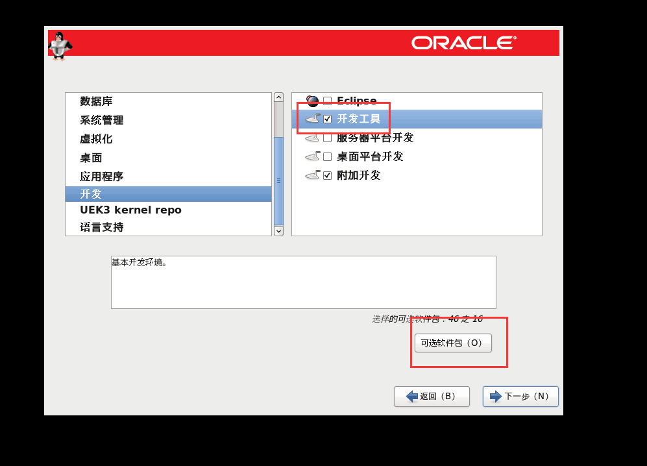
Task: Go back using 返回 (B) button
Action: [x=432, y=397]
